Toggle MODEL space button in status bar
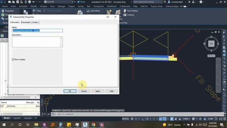Viewport: 227px width, 128px height. (x=126, y=119)
